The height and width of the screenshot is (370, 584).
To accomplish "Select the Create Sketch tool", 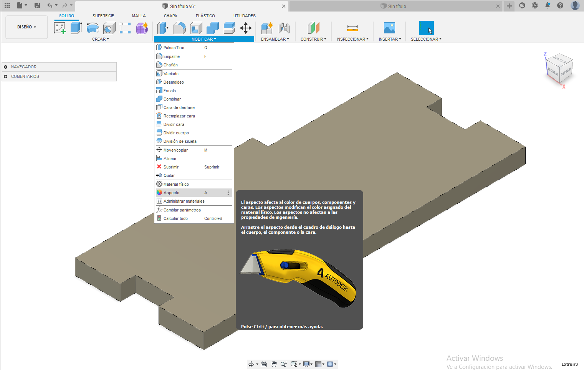I will 60,28.
